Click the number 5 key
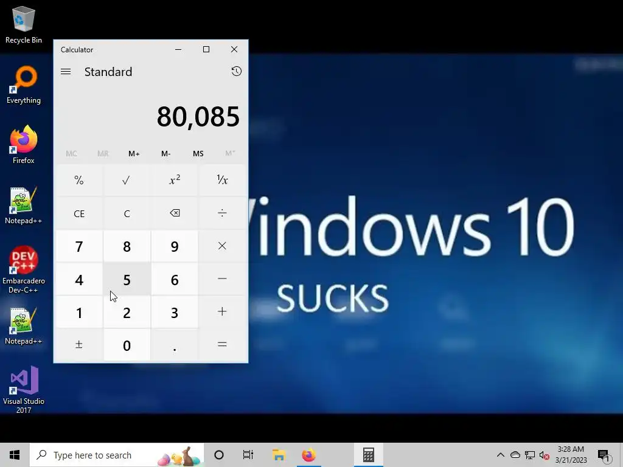Screen dimensions: 623x467 tap(127, 279)
